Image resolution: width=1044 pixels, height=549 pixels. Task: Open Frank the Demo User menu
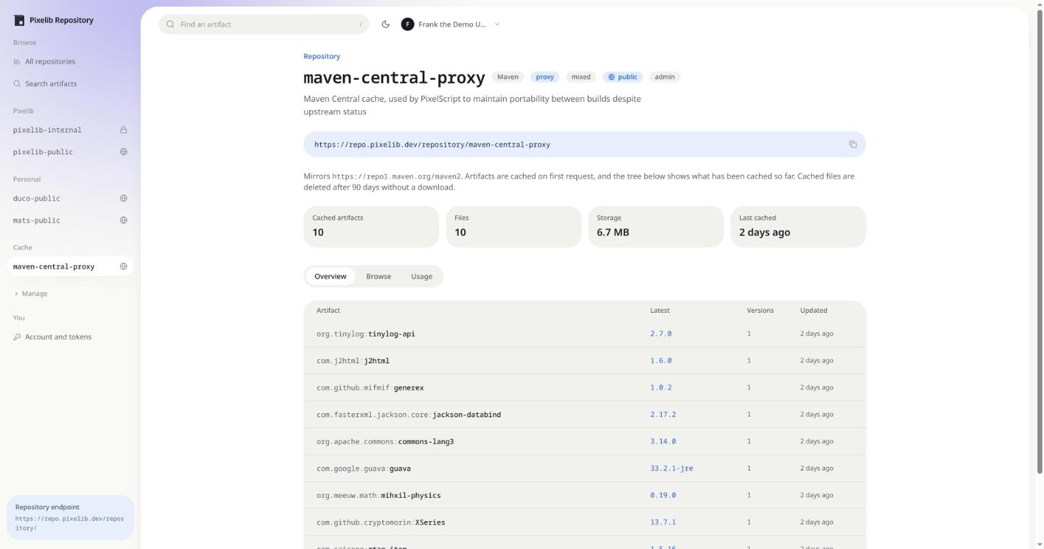(x=451, y=24)
